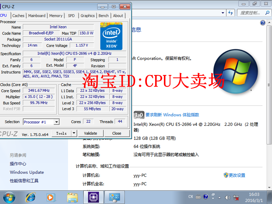Open 操作中心 Action Center link
Screen dimensions: 272x204
(18, 164)
